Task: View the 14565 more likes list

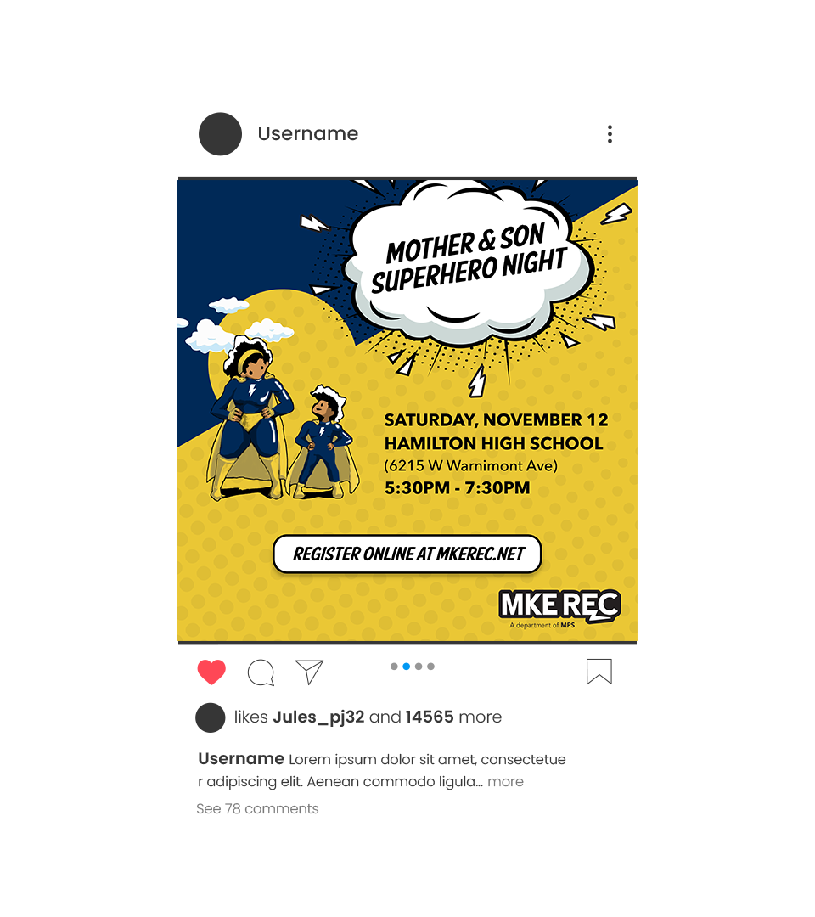Action: [453, 717]
